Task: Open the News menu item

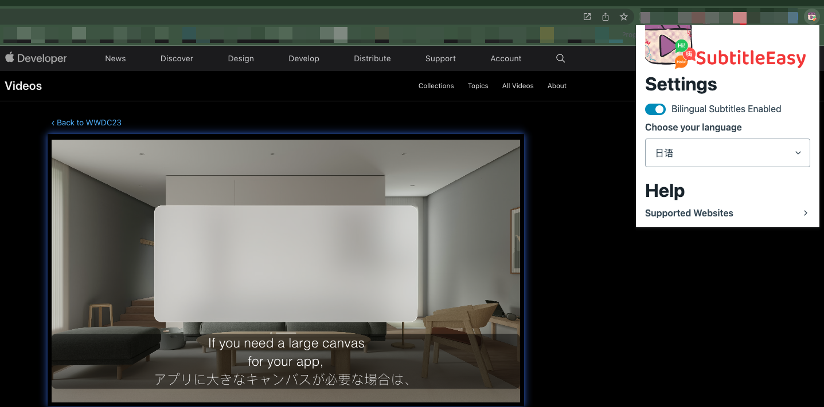Action: click(115, 58)
